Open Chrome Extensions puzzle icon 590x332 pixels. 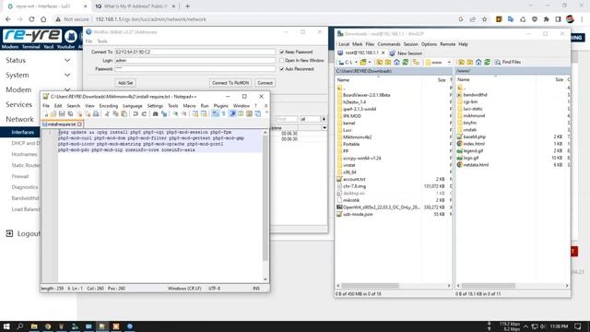click(x=547, y=19)
